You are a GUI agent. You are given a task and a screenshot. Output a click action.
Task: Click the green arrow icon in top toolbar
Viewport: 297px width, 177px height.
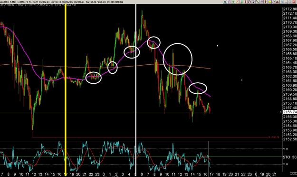tap(233, 2)
